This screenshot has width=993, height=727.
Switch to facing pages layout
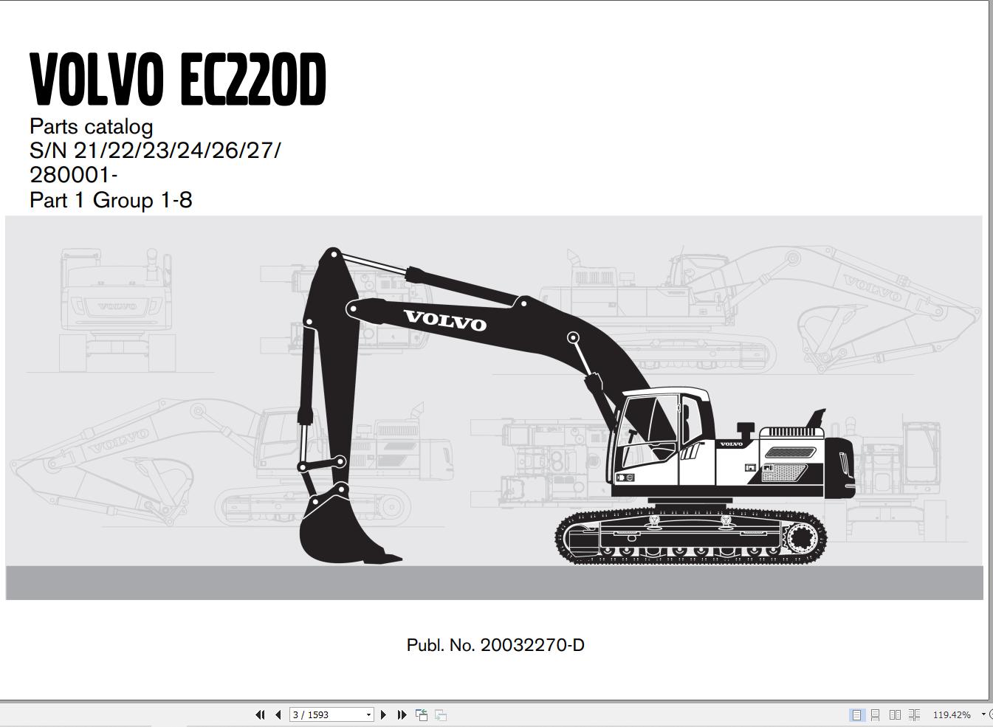pos(895,714)
